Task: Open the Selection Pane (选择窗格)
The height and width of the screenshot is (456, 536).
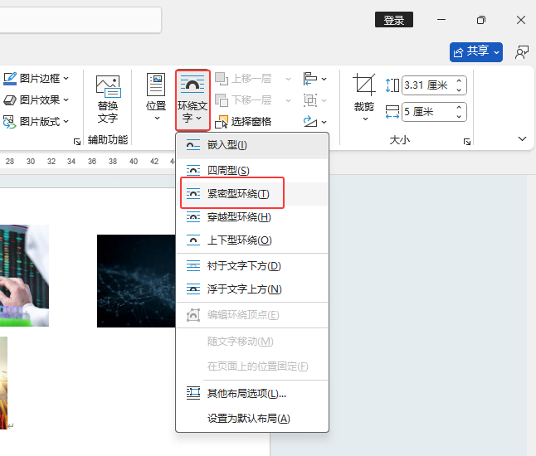Action: coord(243,122)
